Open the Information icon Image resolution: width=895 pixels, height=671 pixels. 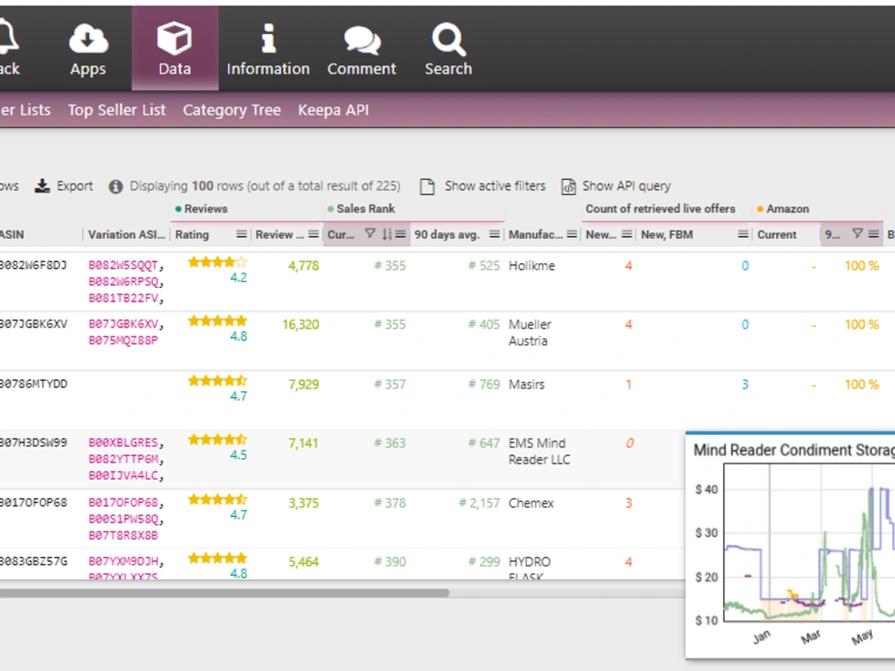coord(268,38)
